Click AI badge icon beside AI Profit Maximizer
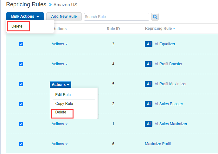 (149, 84)
